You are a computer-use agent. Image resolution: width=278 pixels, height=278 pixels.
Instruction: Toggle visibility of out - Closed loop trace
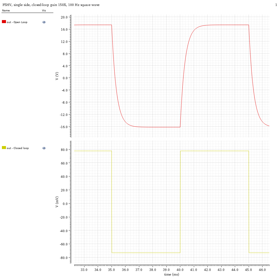click(44, 148)
